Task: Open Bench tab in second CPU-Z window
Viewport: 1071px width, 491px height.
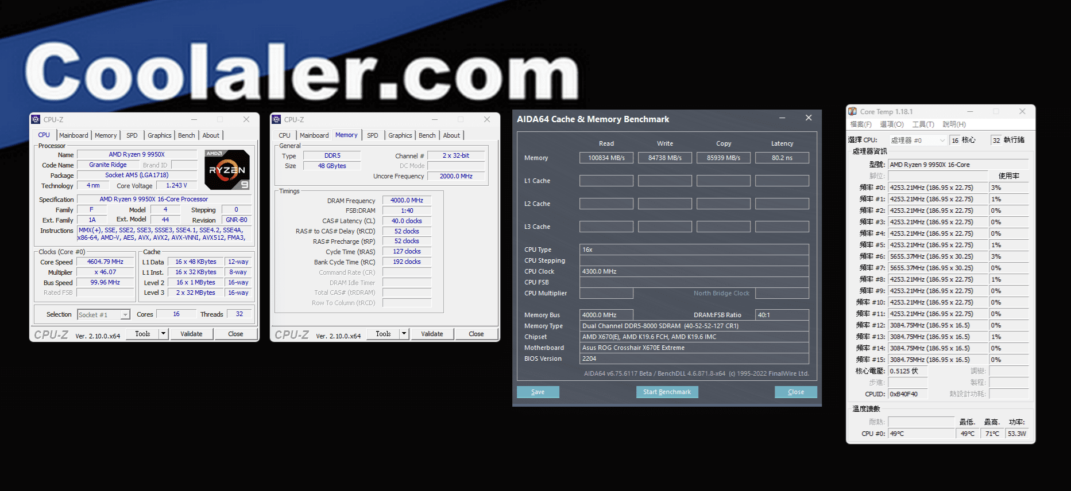Action: click(x=427, y=135)
